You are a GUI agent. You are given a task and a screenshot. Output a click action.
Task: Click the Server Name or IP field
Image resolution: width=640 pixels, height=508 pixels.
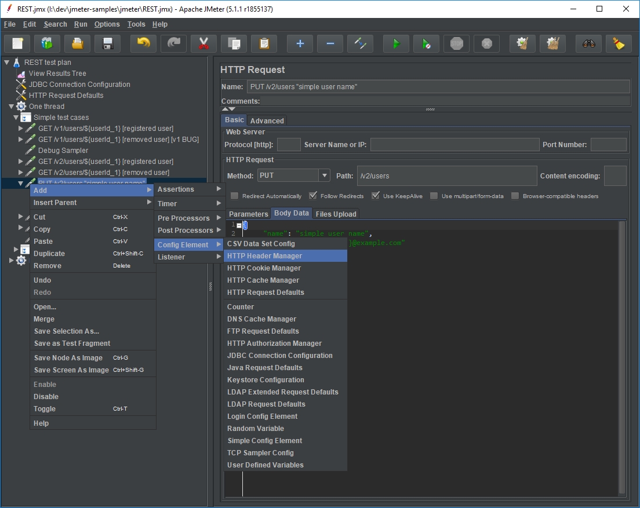click(x=454, y=145)
